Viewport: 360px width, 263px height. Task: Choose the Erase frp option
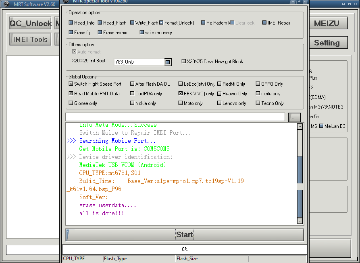80,33
